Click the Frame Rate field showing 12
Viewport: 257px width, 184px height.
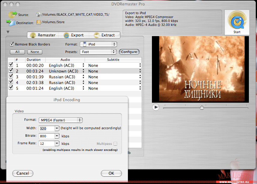[47, 144]
